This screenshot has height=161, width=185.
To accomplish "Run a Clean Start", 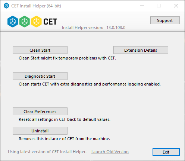I will click(x=40, y=50).
